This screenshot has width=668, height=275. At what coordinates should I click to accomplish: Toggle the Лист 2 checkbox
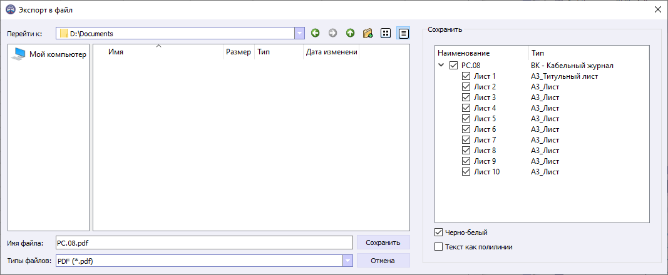tap(466, 87)
